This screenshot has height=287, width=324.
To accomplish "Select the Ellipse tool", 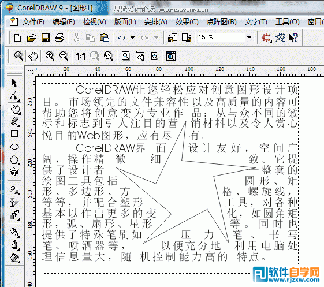I will [14, 147].
